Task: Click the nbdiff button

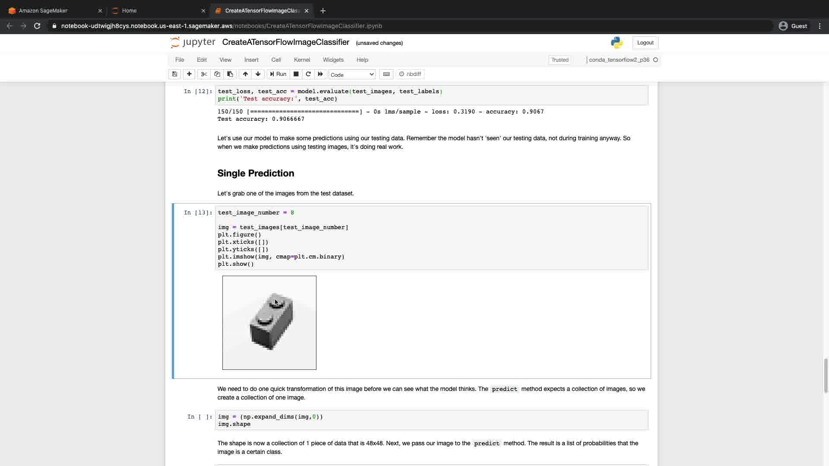Action: click(410, 74)
